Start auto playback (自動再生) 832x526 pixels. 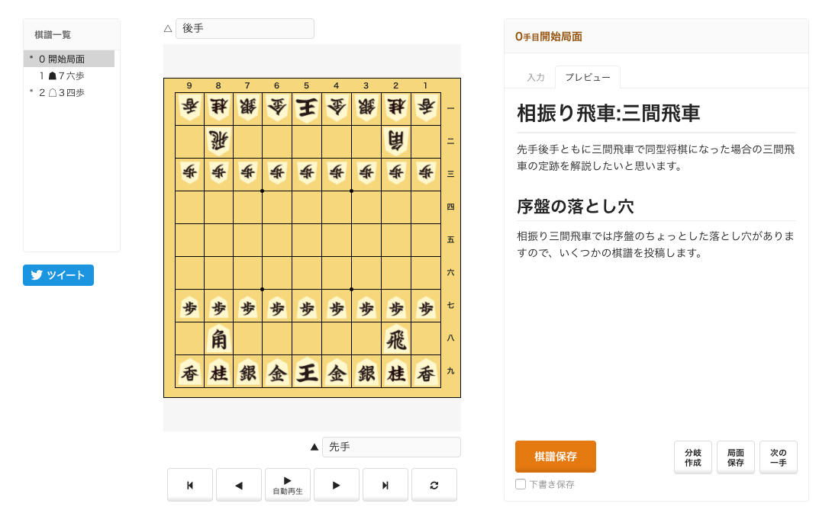pyautogui.click(x=288, y=485)
